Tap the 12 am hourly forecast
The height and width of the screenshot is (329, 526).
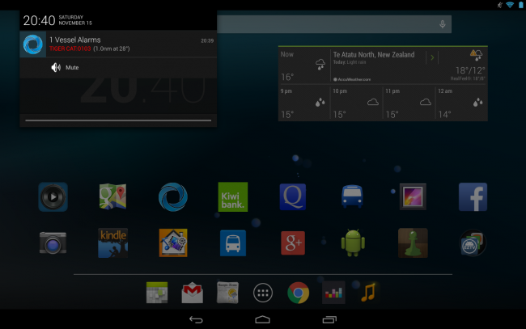[461, 103]
